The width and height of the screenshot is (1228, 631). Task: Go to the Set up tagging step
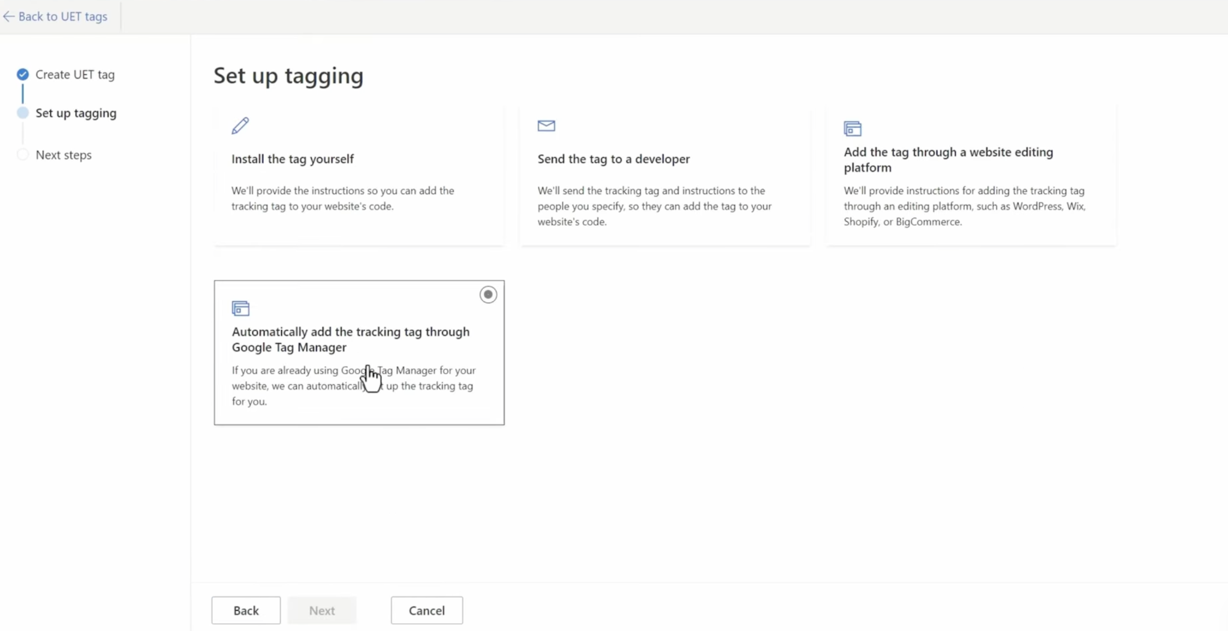click(76, 113)
